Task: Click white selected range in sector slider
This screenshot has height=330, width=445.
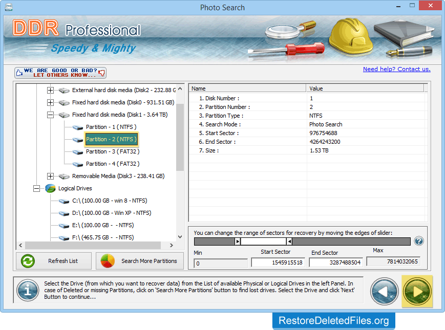Action: point(263,241)
